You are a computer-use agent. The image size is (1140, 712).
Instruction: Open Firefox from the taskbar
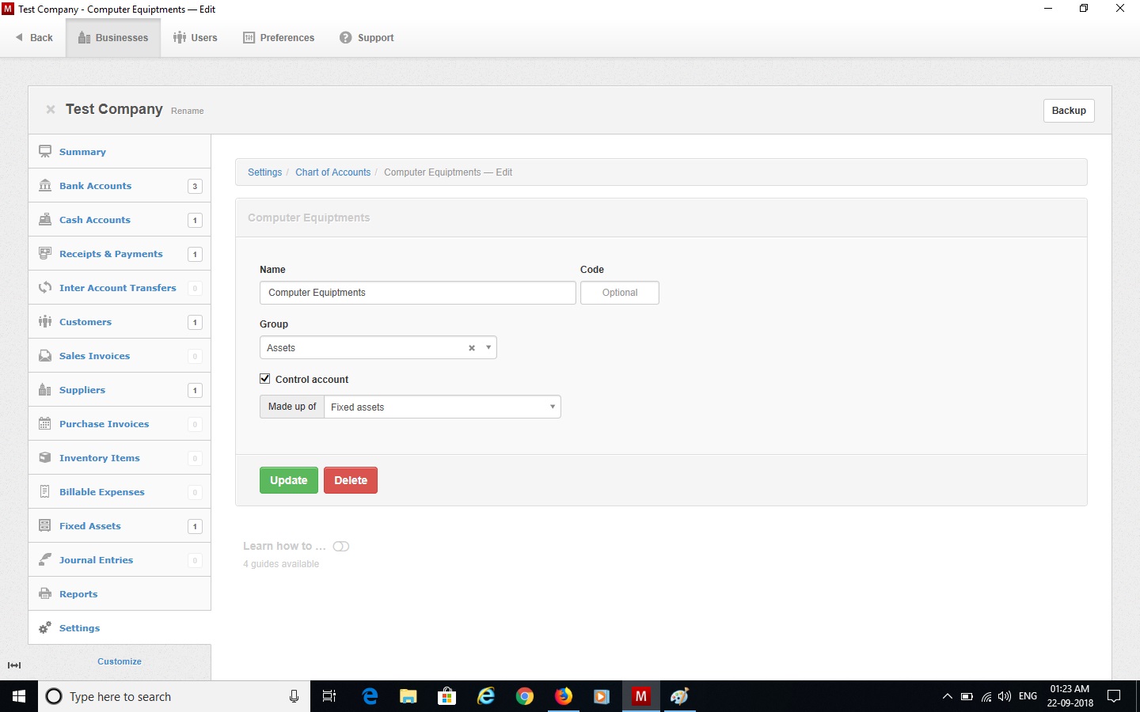pyautogui.click(x=563, y=696)
